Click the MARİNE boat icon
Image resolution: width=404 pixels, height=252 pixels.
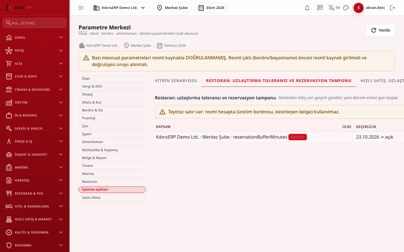[x=9, y=167]
